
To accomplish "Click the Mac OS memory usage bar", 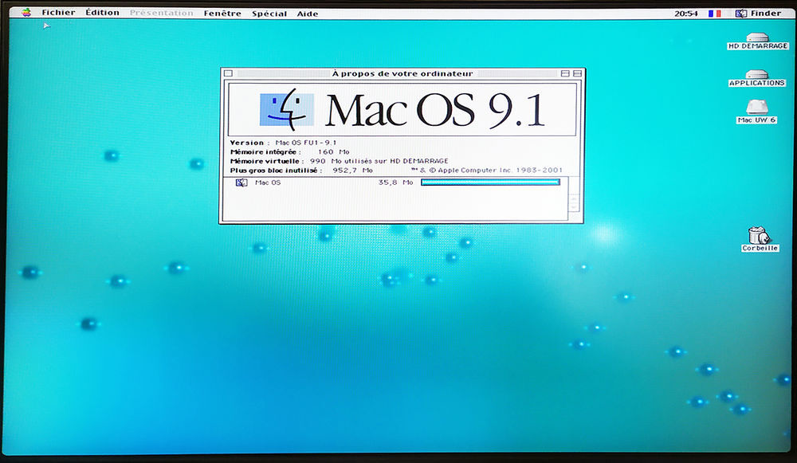I will tap(490, 182).
